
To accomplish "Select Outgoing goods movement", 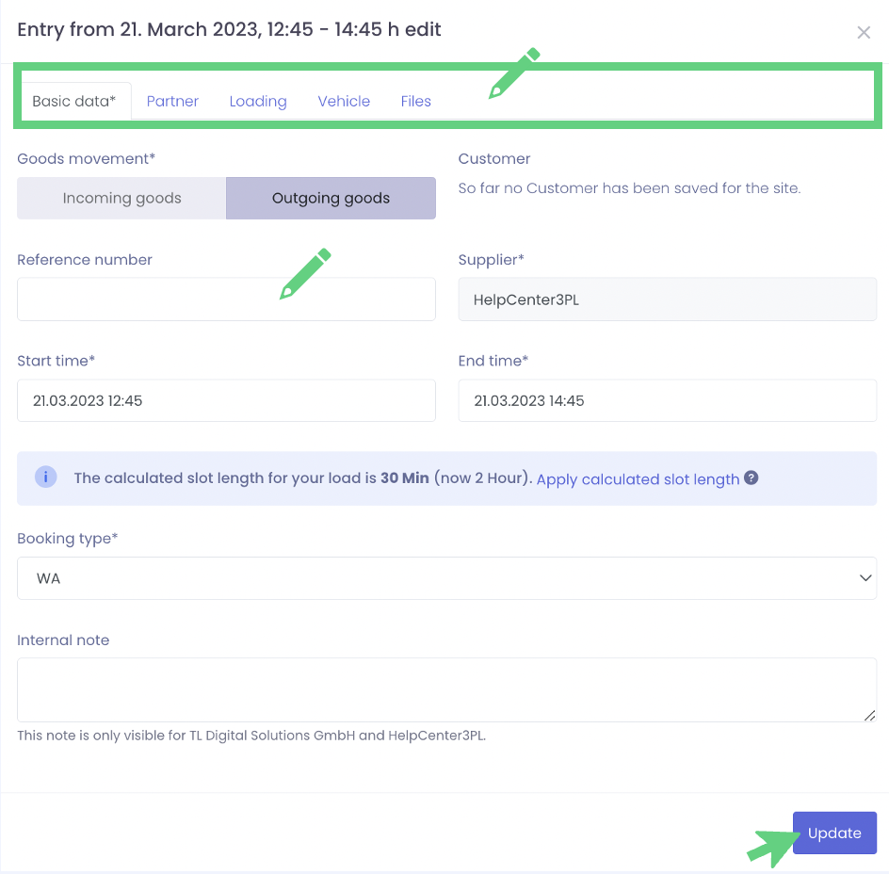I will pos(331,198).
